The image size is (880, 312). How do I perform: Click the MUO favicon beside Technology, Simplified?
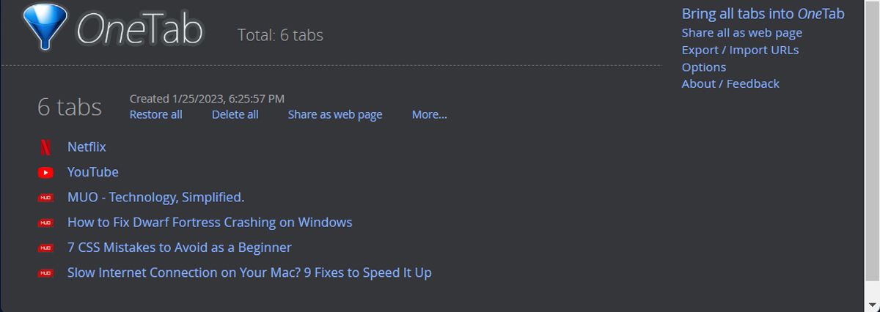pos(45,198)
